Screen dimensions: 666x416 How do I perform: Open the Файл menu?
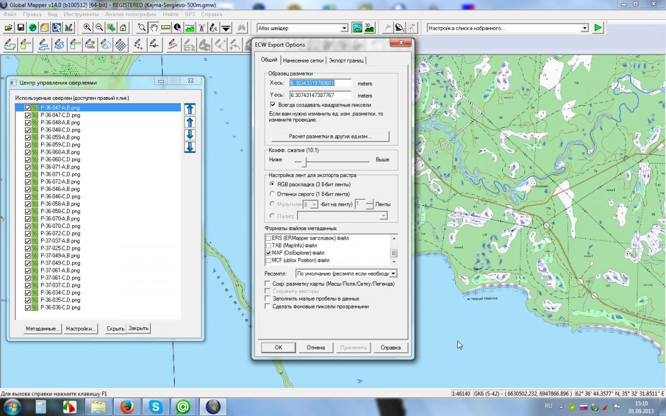coord(10,14)
